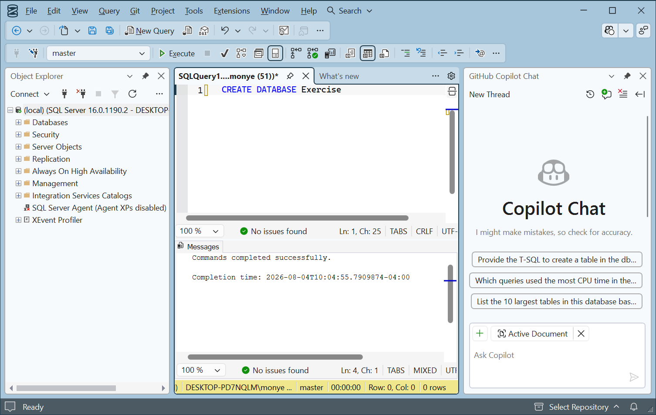
Task: Open the Query Options window icon
Action: [259, 53]
